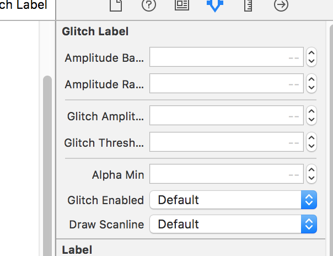Viewport: 333px width, 256px height.
Task: Switch to the Size inspector ruler icon
Action: click(x=248, y=5)
